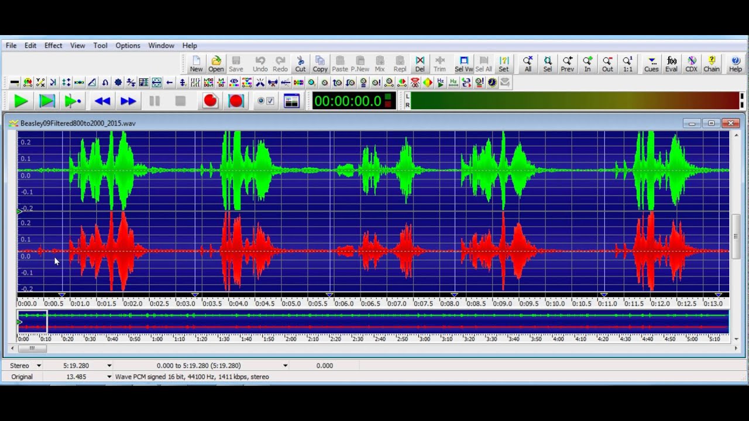Undo the last edit via the Undo icon
This screenshot has height=421, width=749.
point(260,64)
